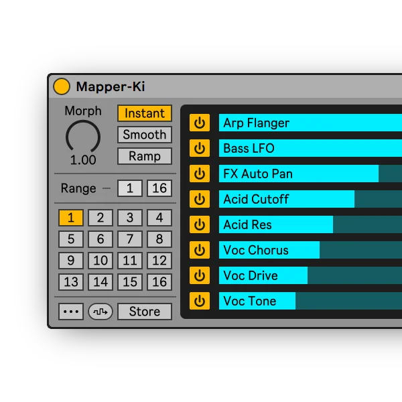Click the step-sequence waveform icon

[x=100, y=312]
